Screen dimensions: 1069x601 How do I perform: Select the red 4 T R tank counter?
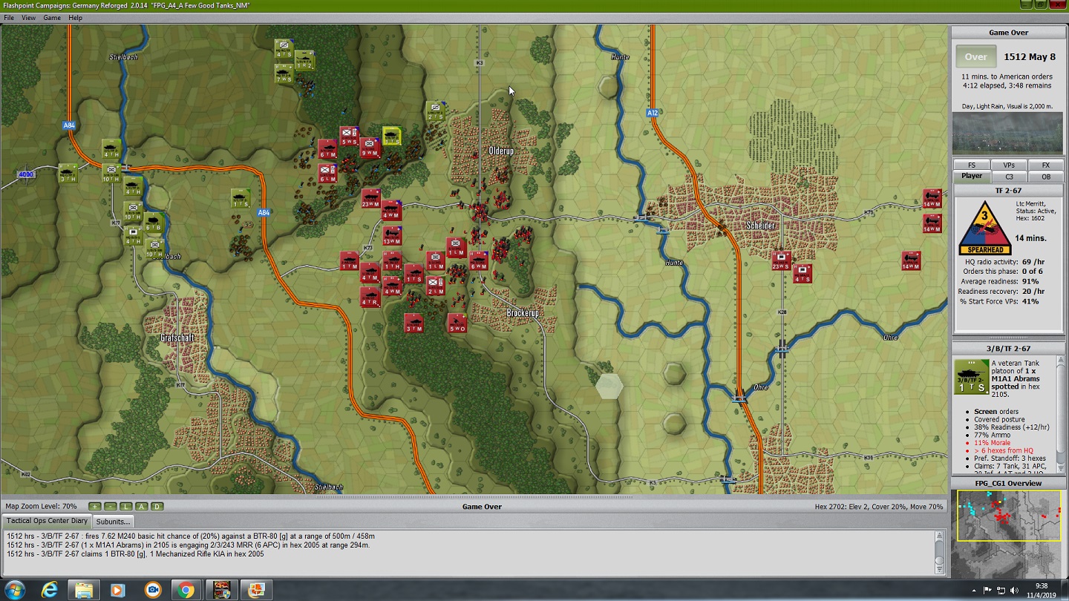click(x=370, y=298)
